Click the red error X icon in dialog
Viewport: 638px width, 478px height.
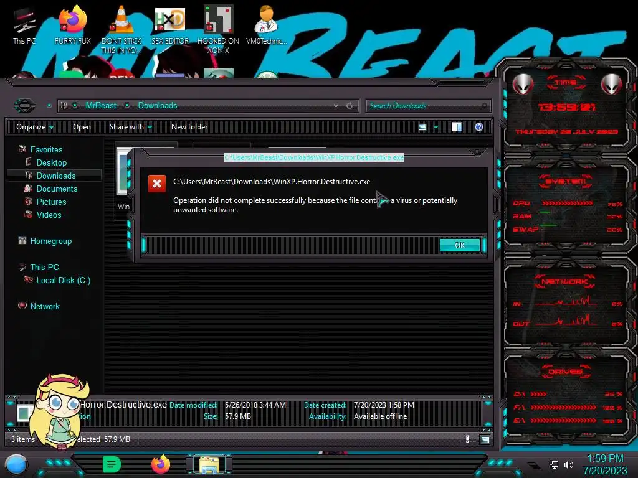coord(156,184)
